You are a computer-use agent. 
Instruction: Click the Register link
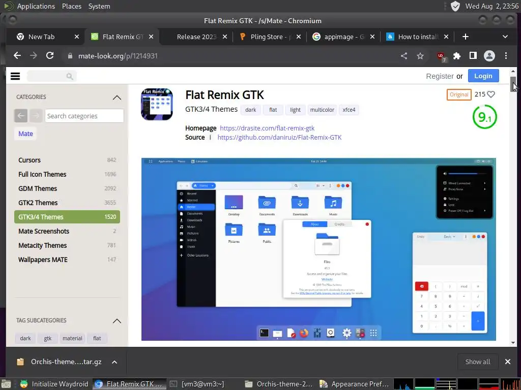(440, 76)
